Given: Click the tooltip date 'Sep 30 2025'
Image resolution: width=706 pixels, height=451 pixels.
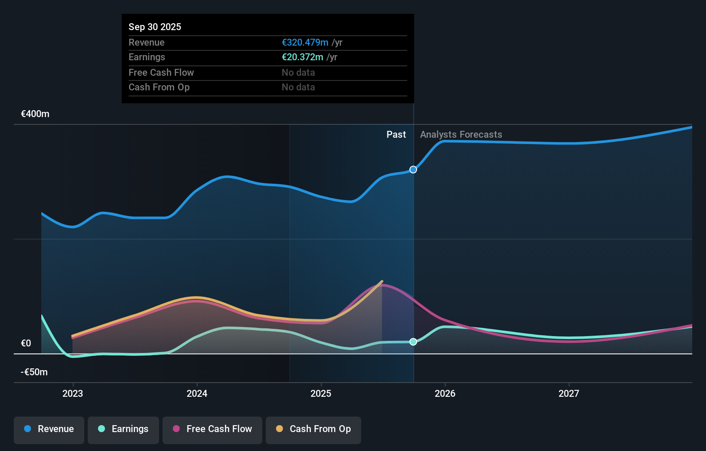Looking at the screenshot, I should pyautogui.click(x=155, y=27).
